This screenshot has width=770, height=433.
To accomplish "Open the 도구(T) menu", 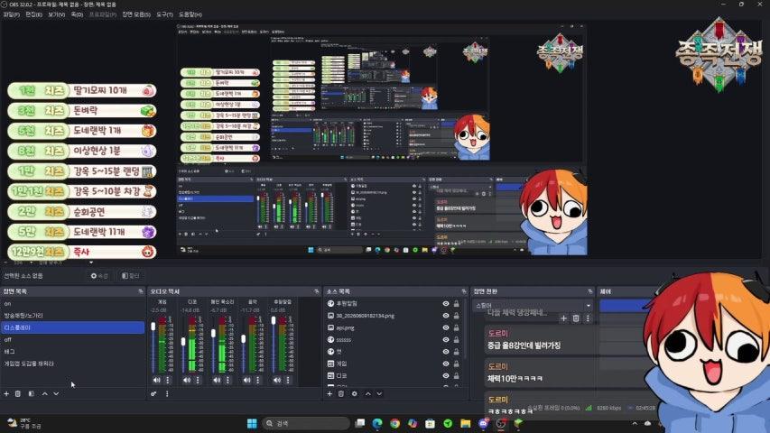I will tap(164, 14).
